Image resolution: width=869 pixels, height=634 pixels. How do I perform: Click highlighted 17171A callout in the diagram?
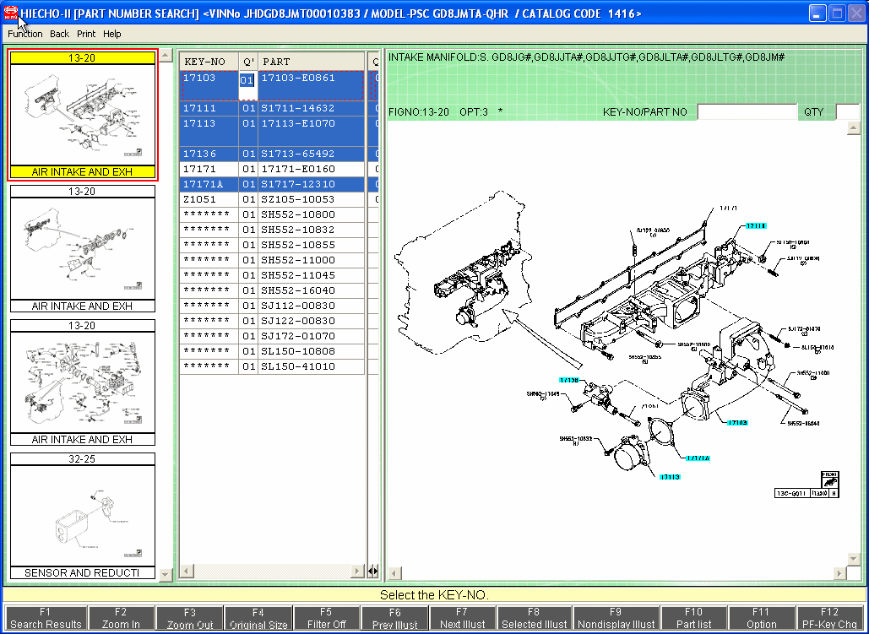[x=697, y=458]
